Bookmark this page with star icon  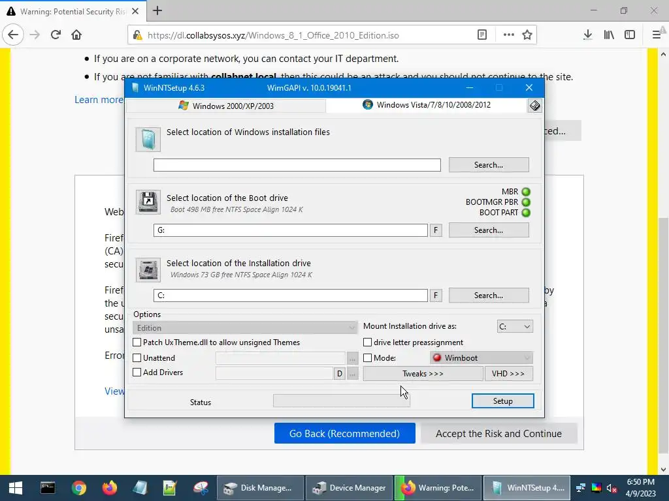point(527,35)
